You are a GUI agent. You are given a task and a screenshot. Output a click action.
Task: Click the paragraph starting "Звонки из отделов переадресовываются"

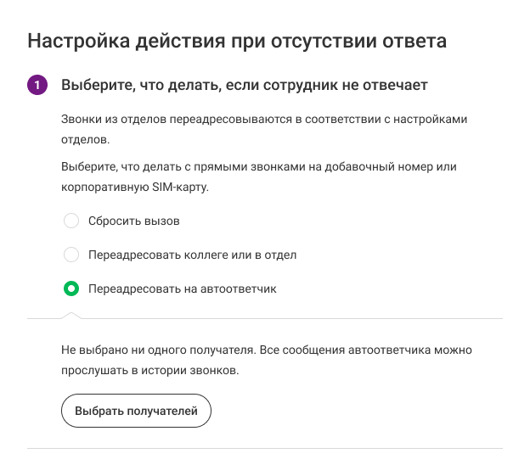(264, 129)
